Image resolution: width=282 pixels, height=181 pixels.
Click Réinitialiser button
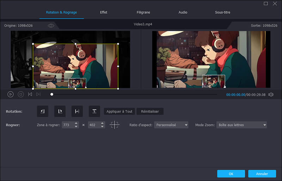coord(150,111)
